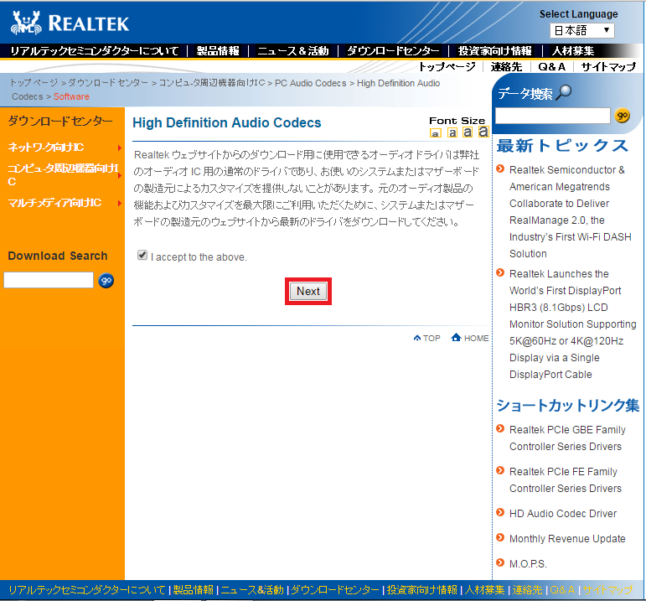The image size is (646, 601).
Task: Click the magnifier icon next to データ捜索
Action: [564, 93]
